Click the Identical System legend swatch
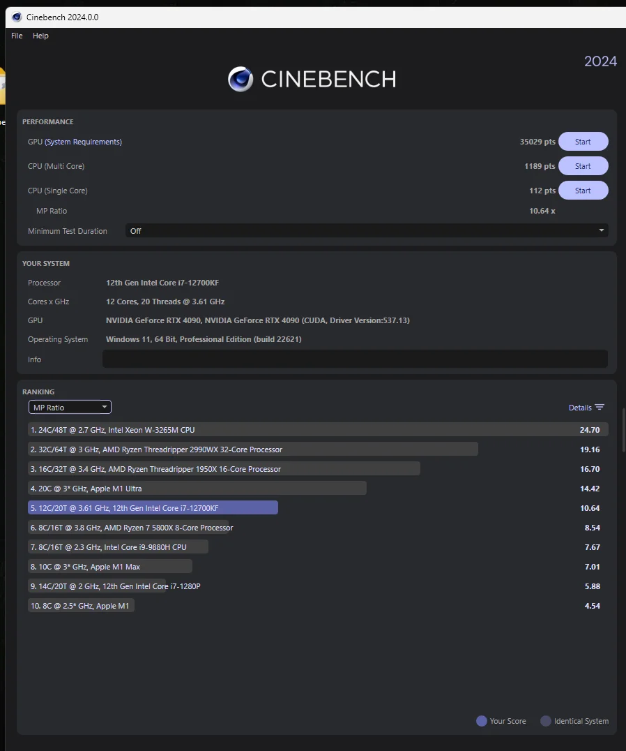The image size is (626, 751). (x=546, y=721)
